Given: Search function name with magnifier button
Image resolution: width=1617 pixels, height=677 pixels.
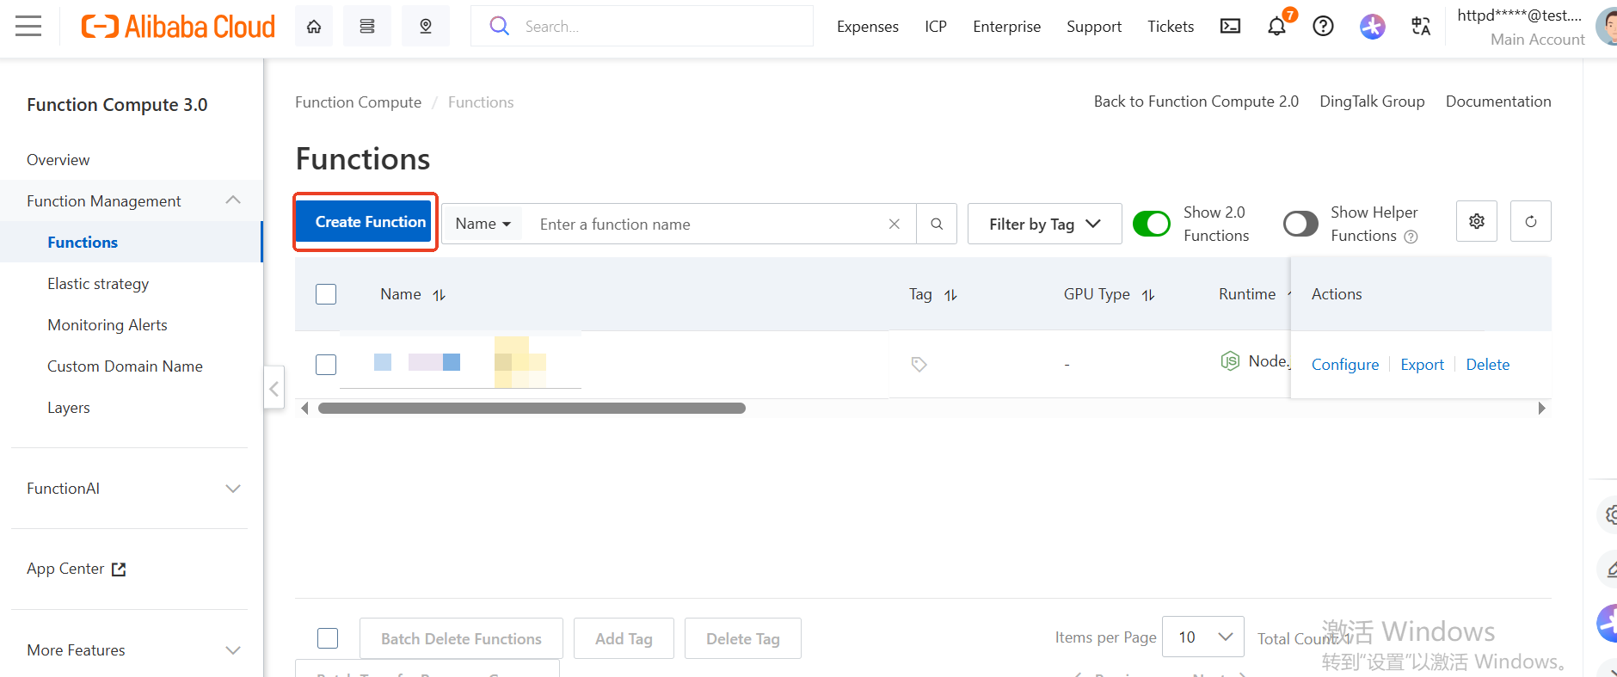Looking at the screenshot, I should pyautogui.click(x=937, y=224).
